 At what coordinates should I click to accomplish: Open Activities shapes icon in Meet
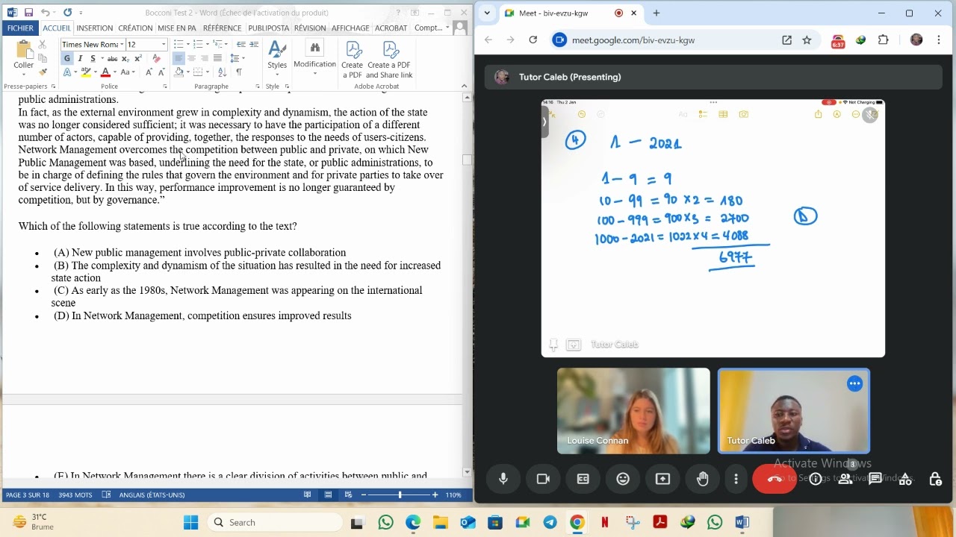[x=905, y=479]
